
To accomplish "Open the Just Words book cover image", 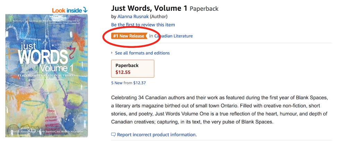I will click(x=46, y=76).
